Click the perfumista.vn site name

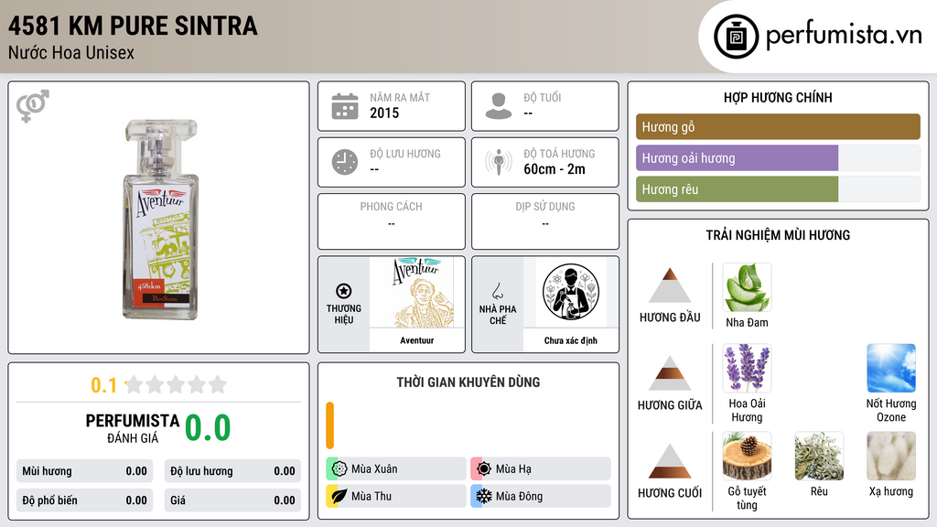(x=844, y=35)
